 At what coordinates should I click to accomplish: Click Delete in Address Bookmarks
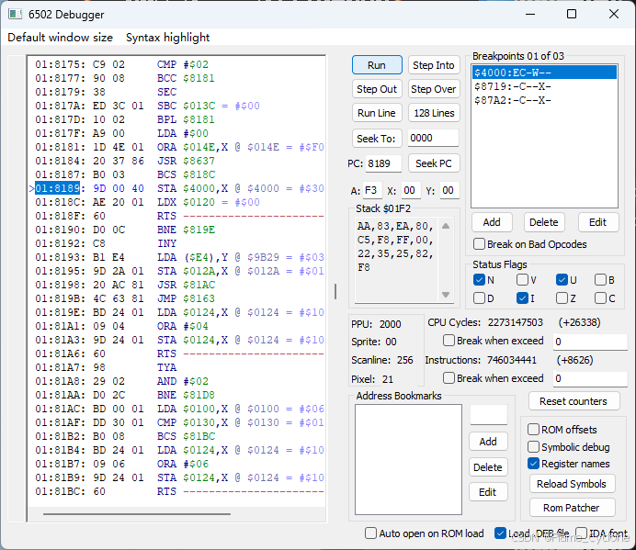[488, 467]
